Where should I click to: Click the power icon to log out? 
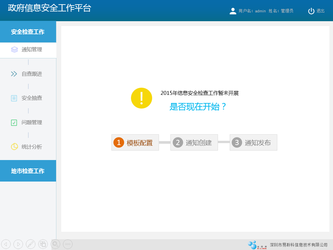tap(311, 11)
